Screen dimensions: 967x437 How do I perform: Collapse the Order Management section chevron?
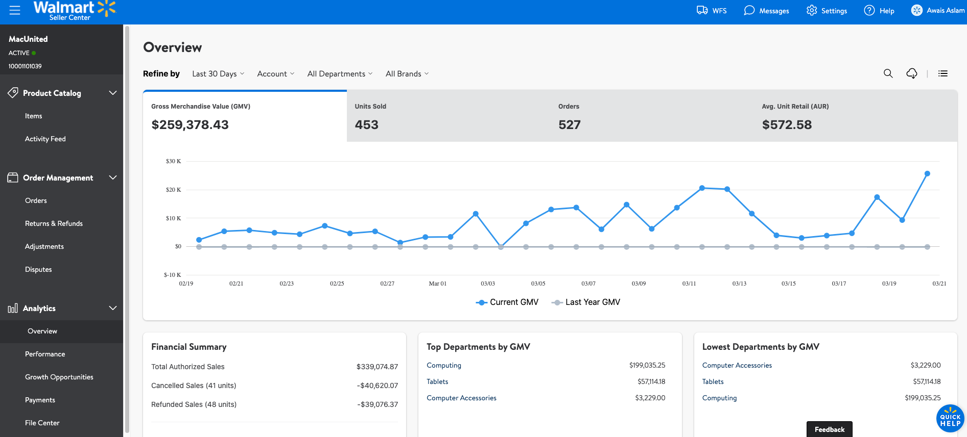pos(113,177)
